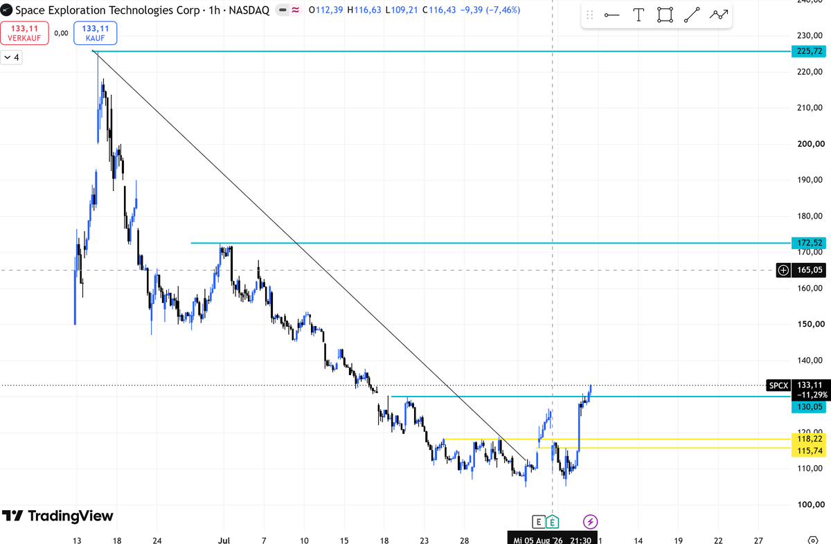Click the Jul label on time axis
Screen dimensions: 831x544
pyautogui.click(x=224, y=539)
